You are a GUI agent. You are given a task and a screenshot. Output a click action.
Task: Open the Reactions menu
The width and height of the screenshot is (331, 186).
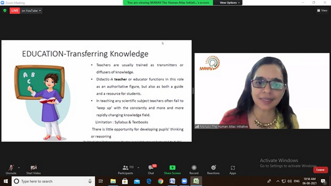[213, 169]
